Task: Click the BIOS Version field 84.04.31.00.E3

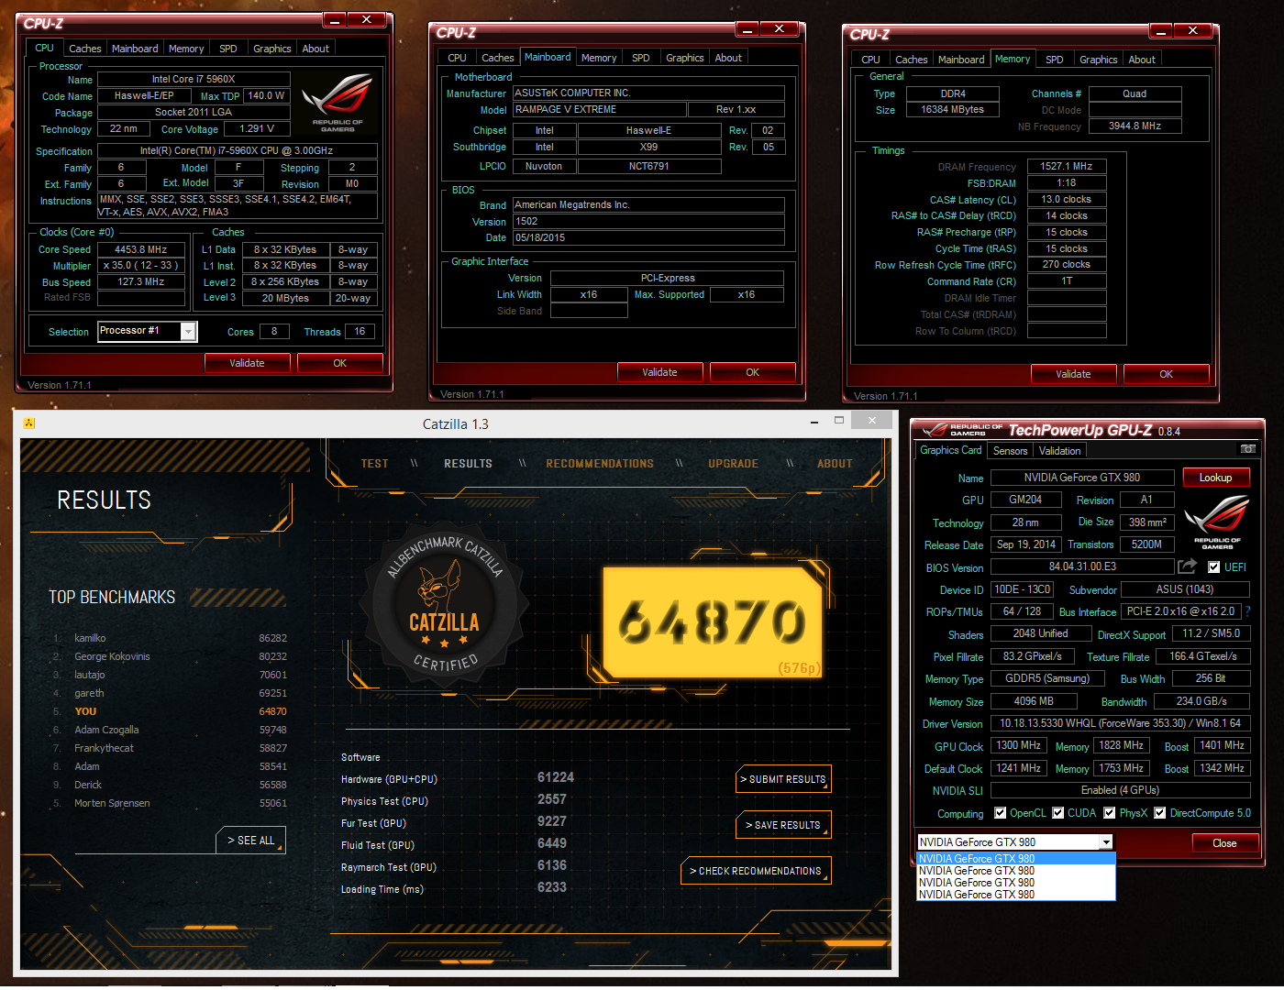Action: [x=1082, y=566]
